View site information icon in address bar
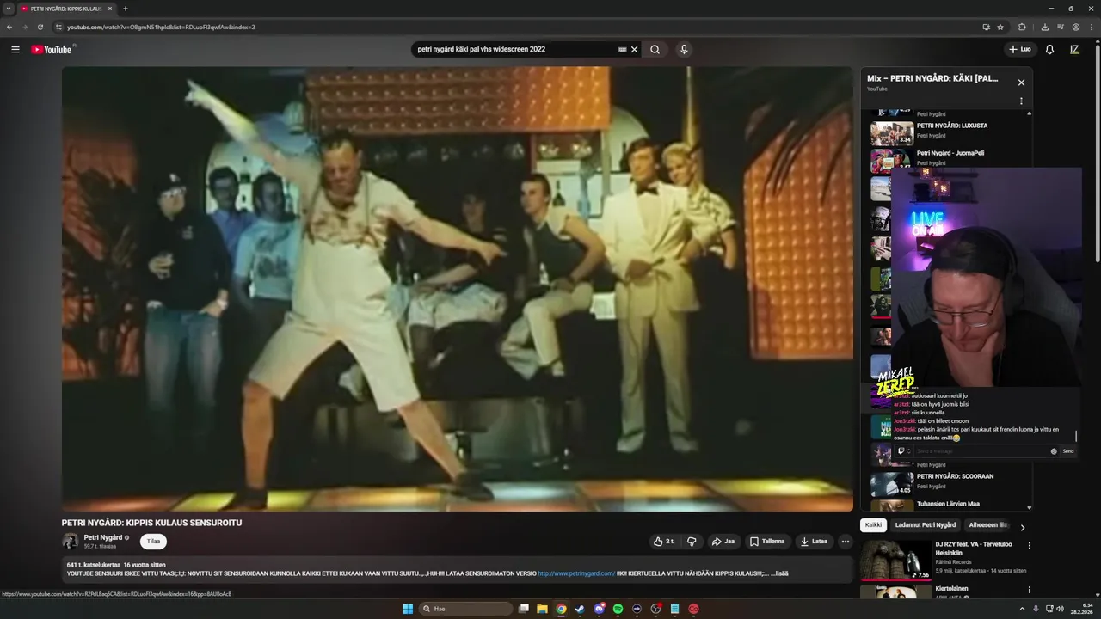Screen dimensions: 1101x619 [x=58, y=27]
